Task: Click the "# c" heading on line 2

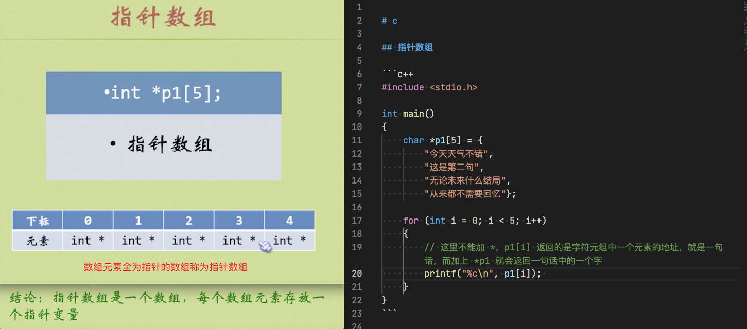Action: 389,21
